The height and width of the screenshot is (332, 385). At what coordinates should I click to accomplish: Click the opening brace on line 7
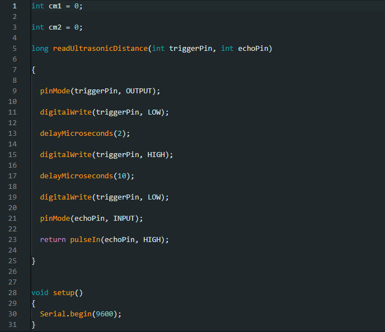pos(34,70)
